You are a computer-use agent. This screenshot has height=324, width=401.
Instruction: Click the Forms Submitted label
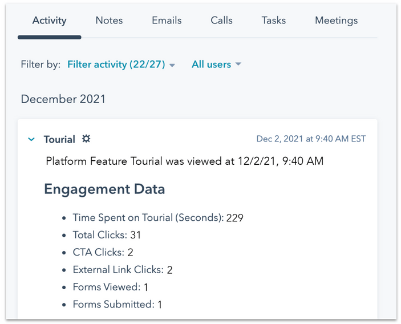[x=114, y=304]
